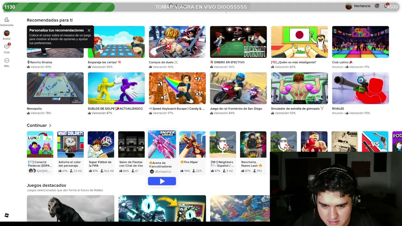Click the blue play button under Arena de francotiradores
Image resolution: width=402 pixels, height=226 pixels.
pyautogui.click(x=162, y=181)
